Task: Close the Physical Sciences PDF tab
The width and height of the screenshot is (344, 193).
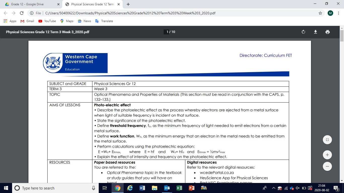Action: tap(119, 4)
